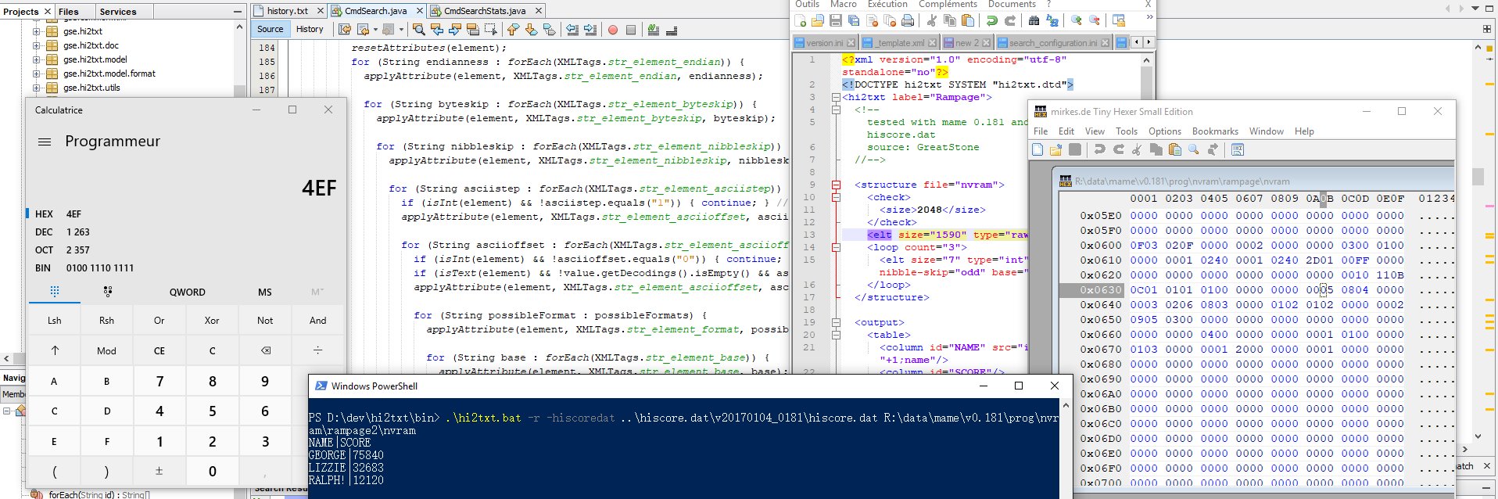Collapse the output element fold marker in Notepad++
The width and height of the screenshot is (1498, 499).
[836, 322]
